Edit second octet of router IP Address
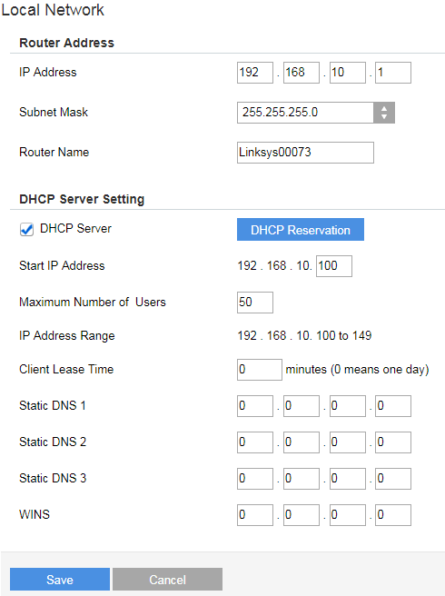Viewport: 445px width, 596px height. [302, 73]
